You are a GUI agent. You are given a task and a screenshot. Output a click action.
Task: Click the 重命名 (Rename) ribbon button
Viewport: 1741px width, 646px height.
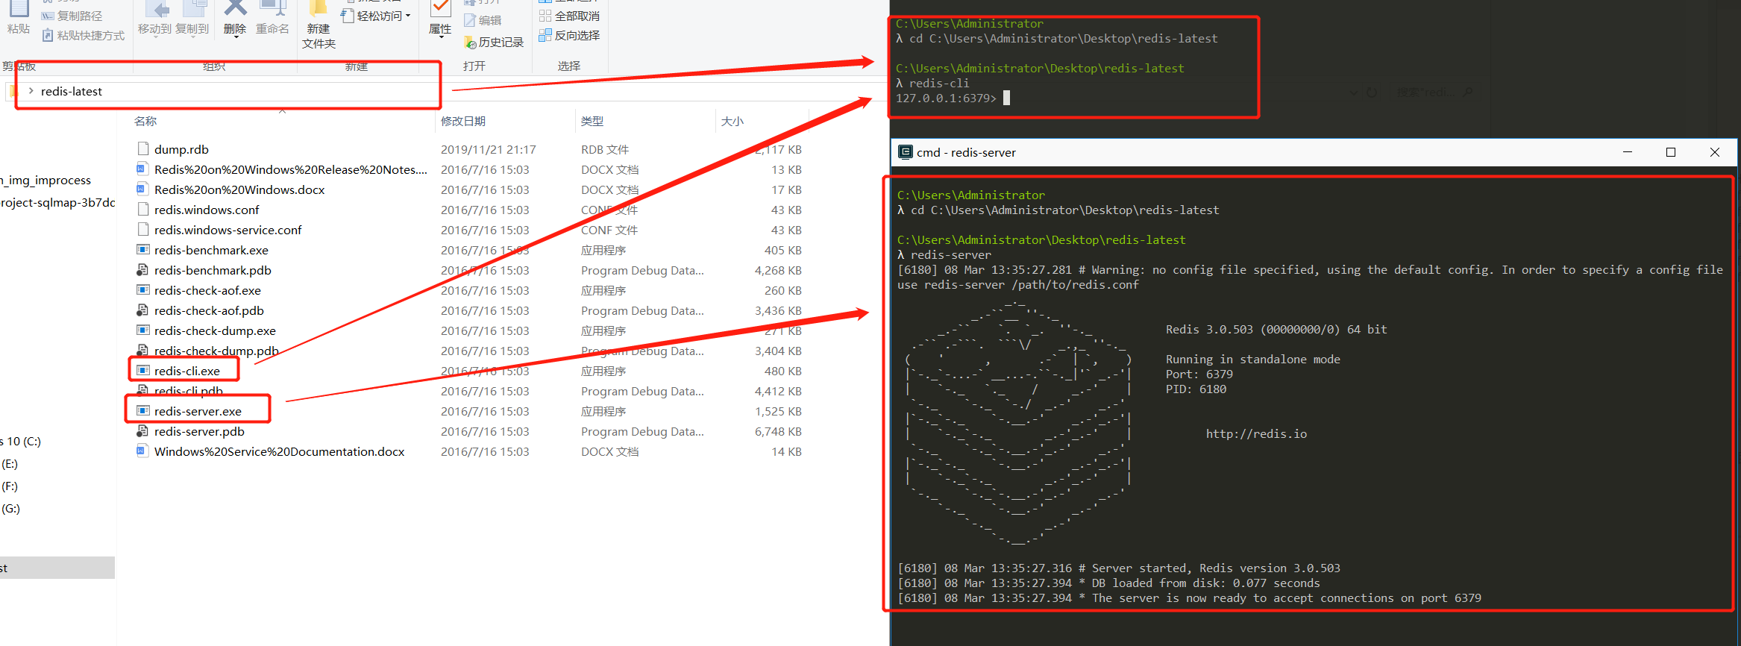(272, 19)
